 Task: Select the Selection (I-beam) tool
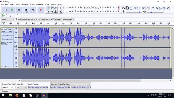(48, 8)
